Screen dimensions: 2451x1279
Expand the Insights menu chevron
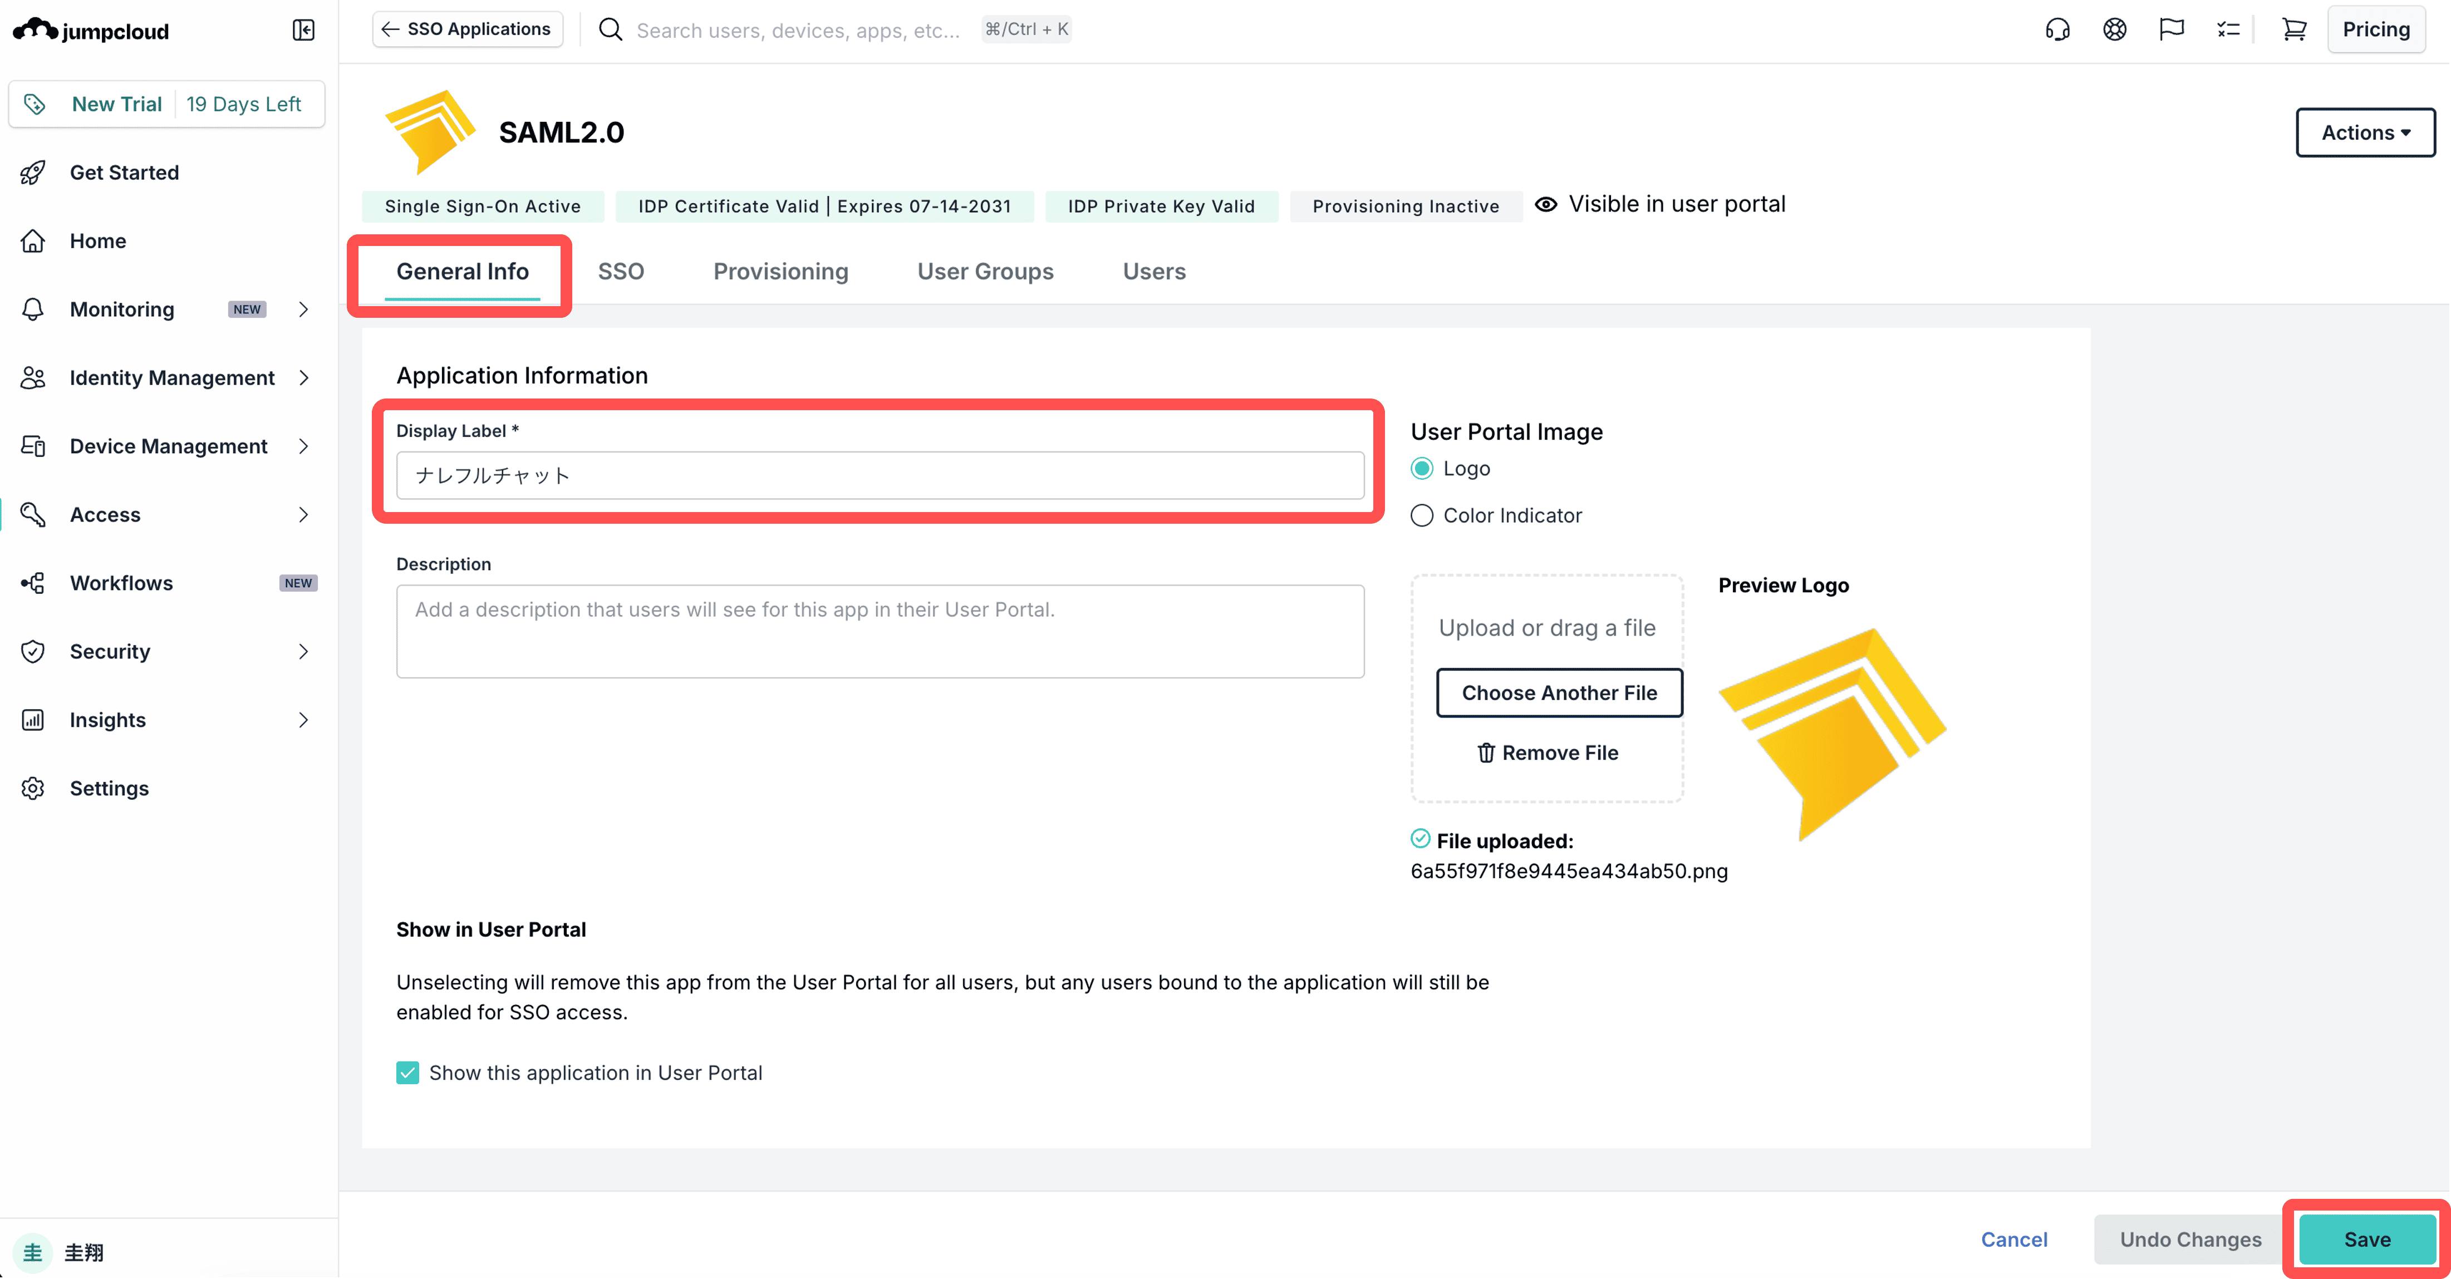coord(303,720)
